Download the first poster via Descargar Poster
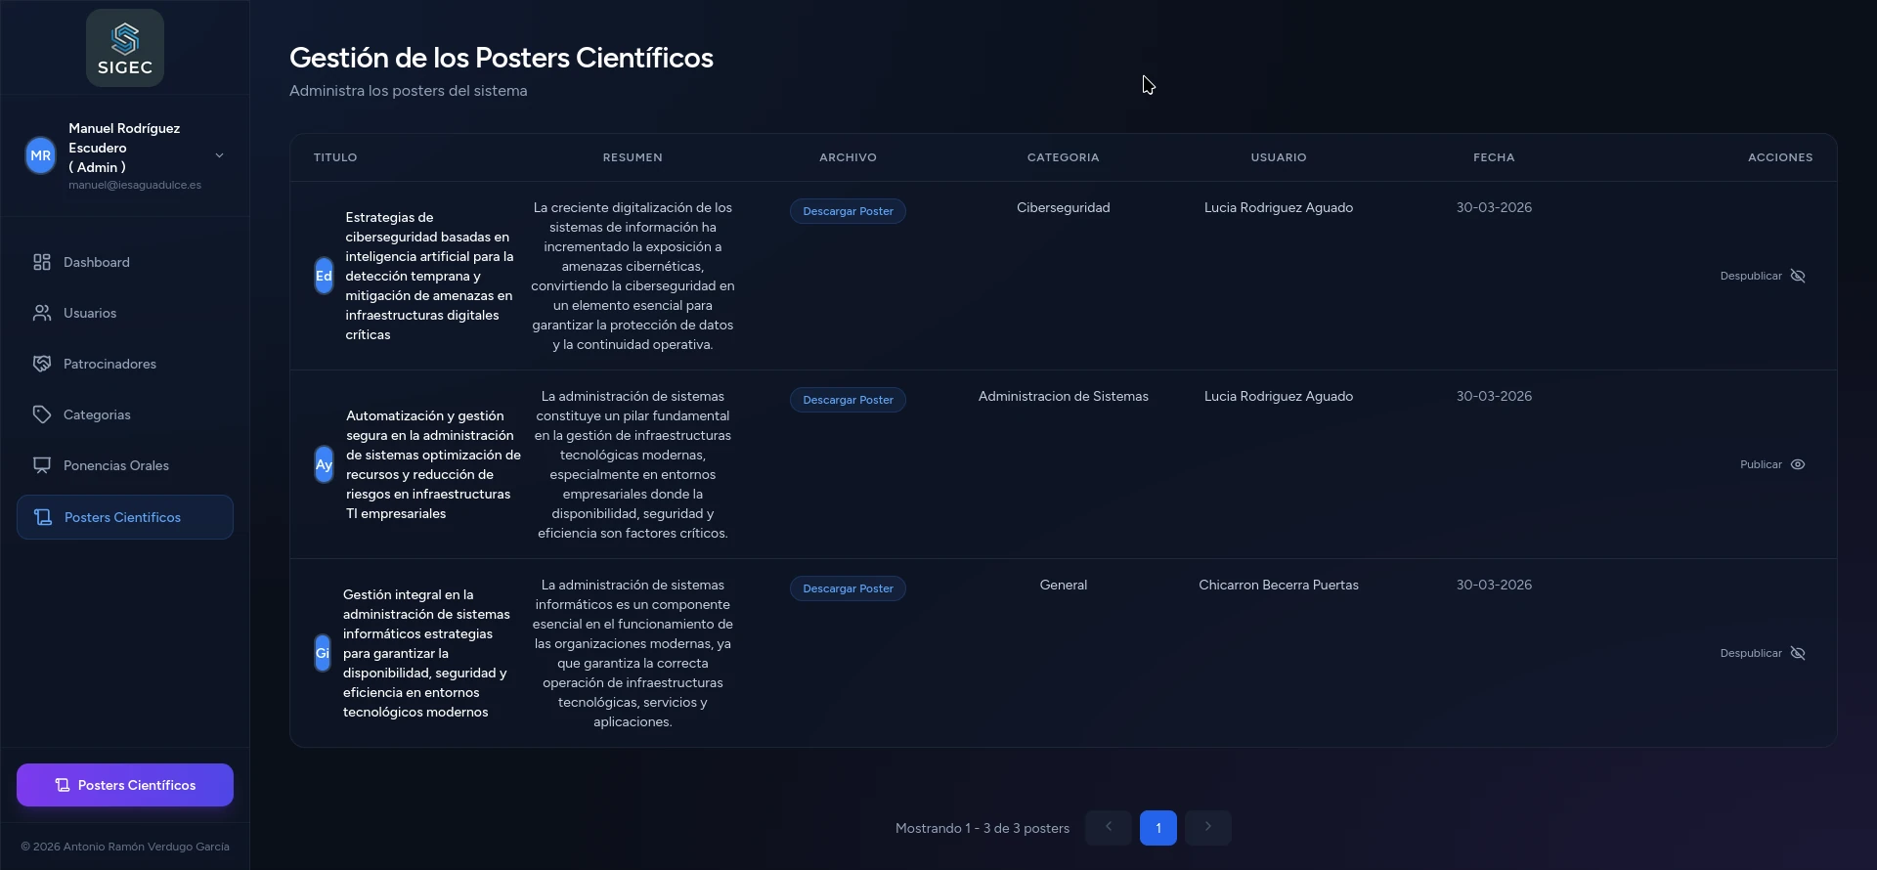Screen dimensions: 1877x870 tap(848, 211)
